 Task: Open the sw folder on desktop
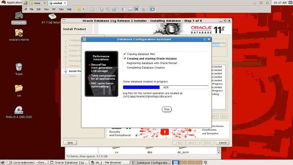19,91
